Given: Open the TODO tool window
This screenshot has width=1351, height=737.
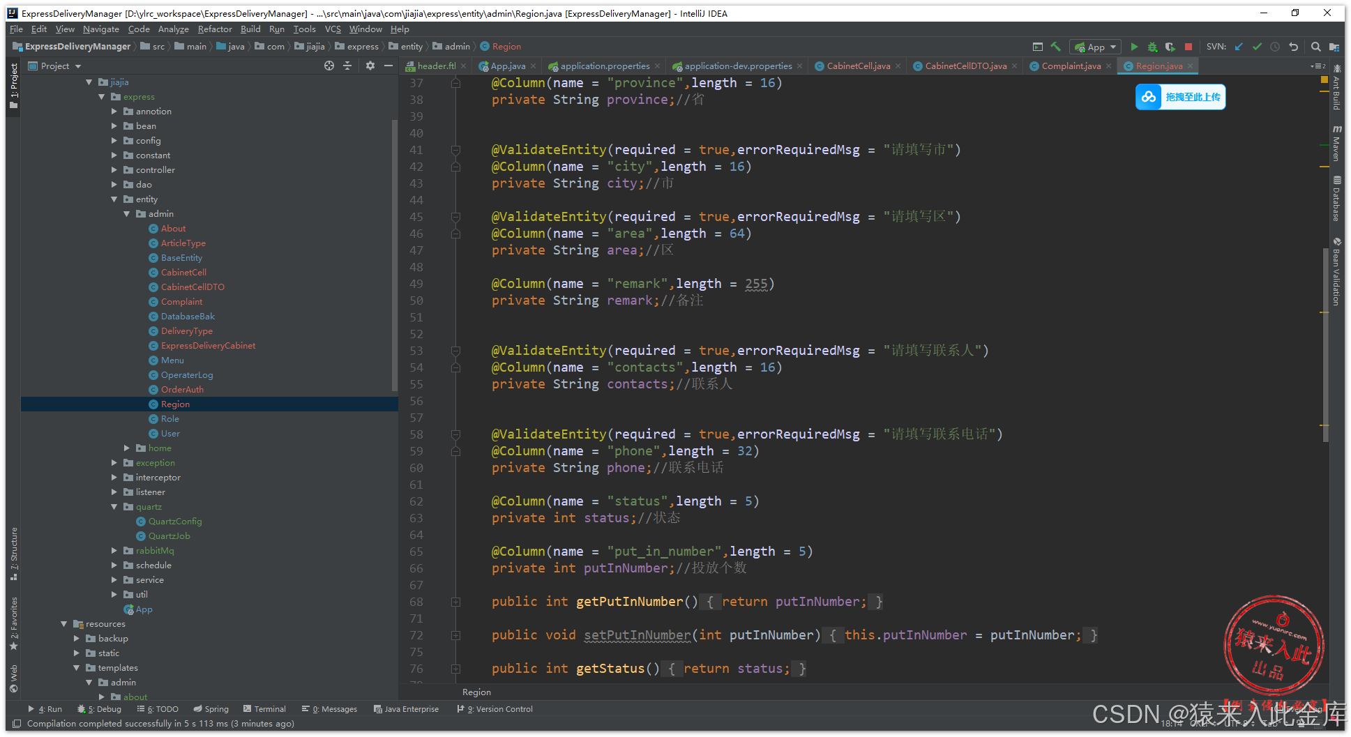Looking at the screenshot, I should [158, 709].
